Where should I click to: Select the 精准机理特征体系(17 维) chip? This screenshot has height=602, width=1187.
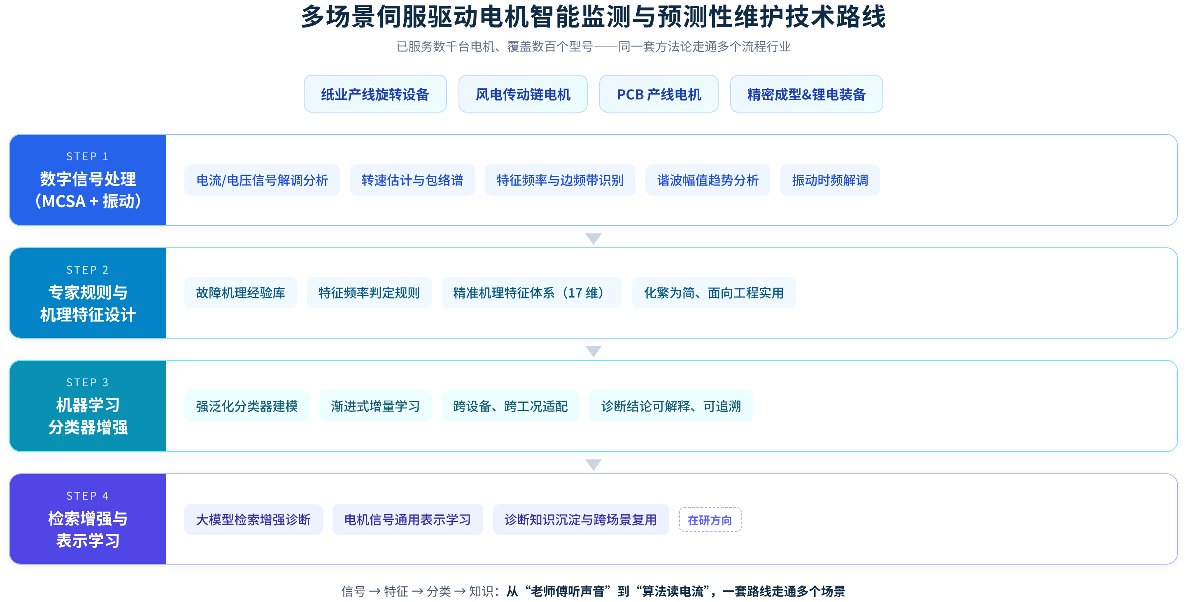(532, 293)
